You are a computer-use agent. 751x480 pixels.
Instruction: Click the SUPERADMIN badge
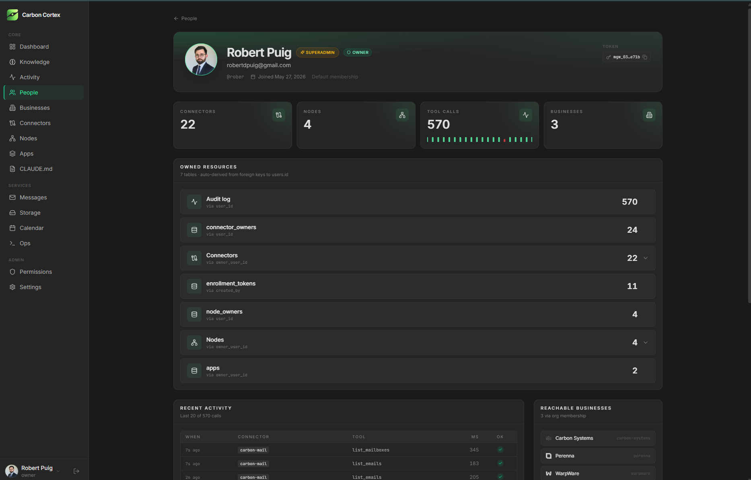[317, 53]
